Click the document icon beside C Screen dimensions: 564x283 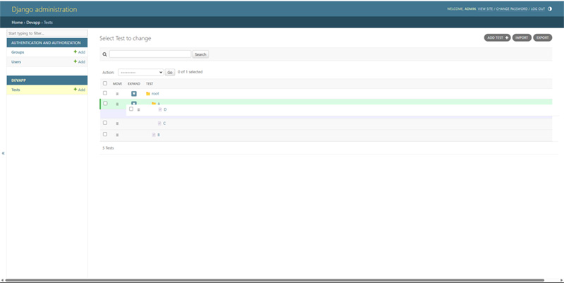159,124
